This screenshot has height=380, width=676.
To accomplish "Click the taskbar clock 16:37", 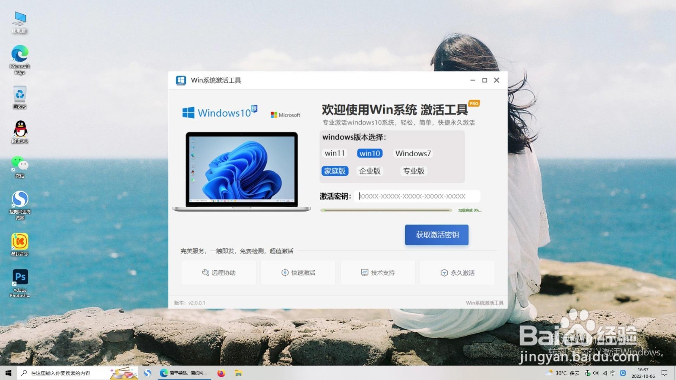I will (x=643, y=373).
